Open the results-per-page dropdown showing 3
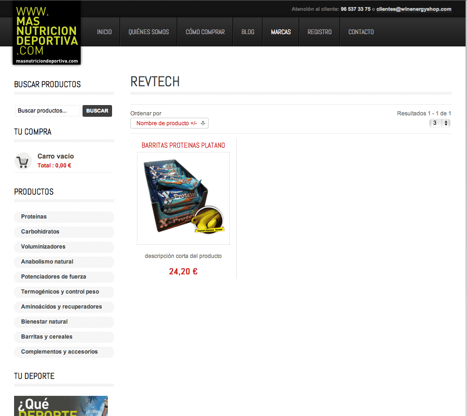The width and height of the screenshot is (467, 416). 440,123
